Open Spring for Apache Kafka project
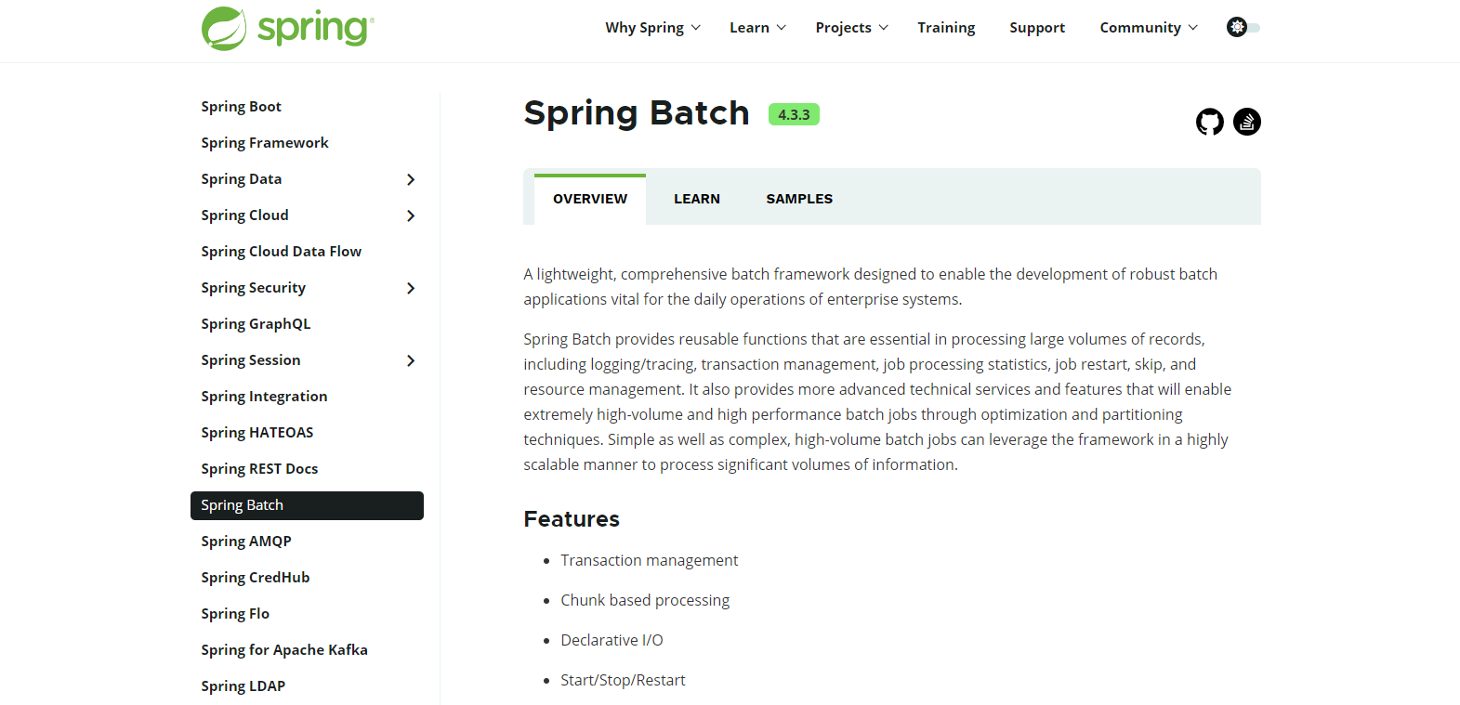Screen dimensions: 1460x705 pos(284,650)
